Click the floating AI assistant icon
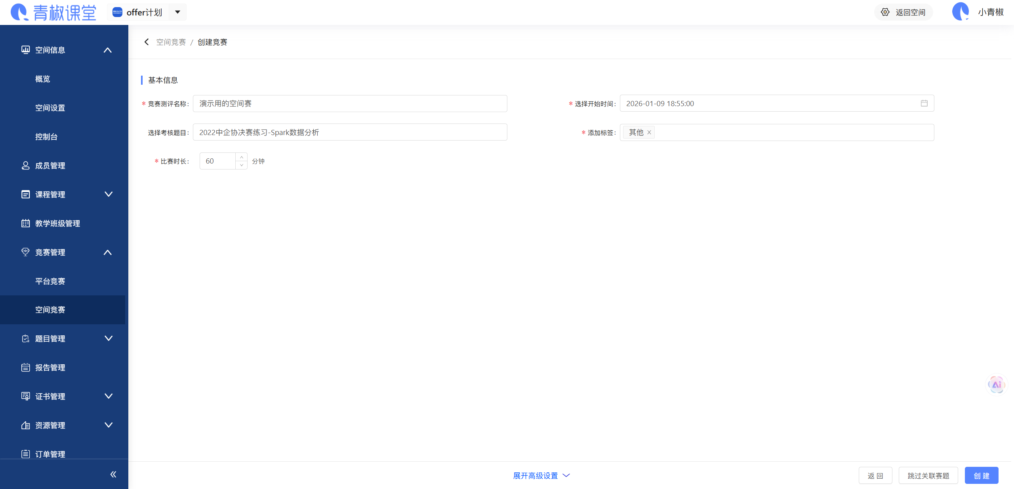 tap(996, 384)
